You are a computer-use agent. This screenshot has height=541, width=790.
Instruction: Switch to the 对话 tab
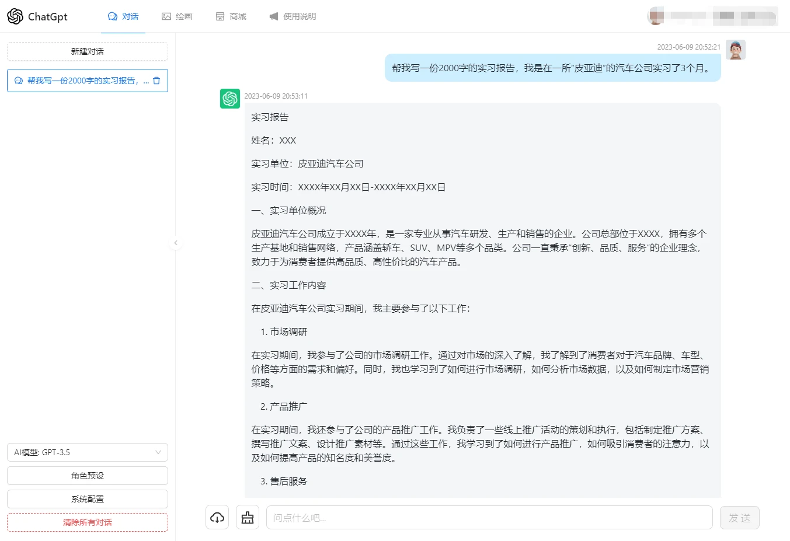coord(123,16)
